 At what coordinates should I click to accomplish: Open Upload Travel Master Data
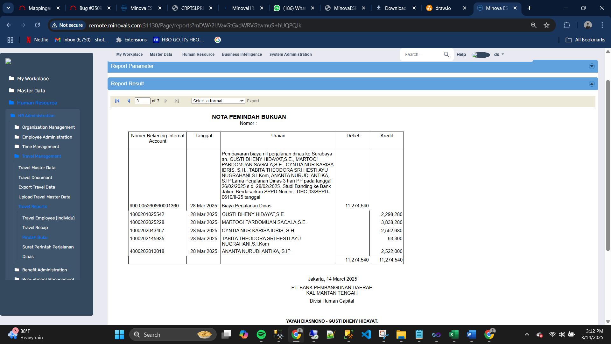coord(44,197)
